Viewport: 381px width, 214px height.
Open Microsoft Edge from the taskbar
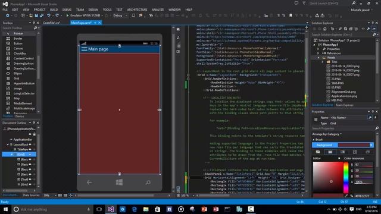(134, 209)
